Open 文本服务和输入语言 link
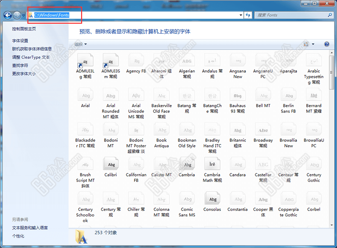Viewport: 337px width, 248px height. 30,228
